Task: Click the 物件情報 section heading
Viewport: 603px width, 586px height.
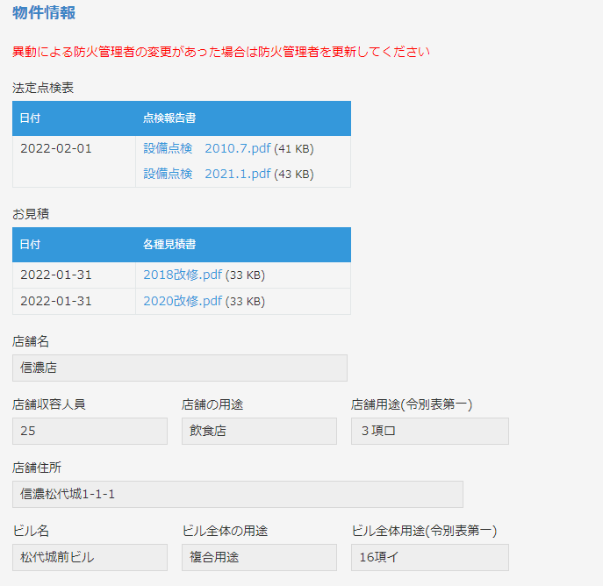Action: 44,13
